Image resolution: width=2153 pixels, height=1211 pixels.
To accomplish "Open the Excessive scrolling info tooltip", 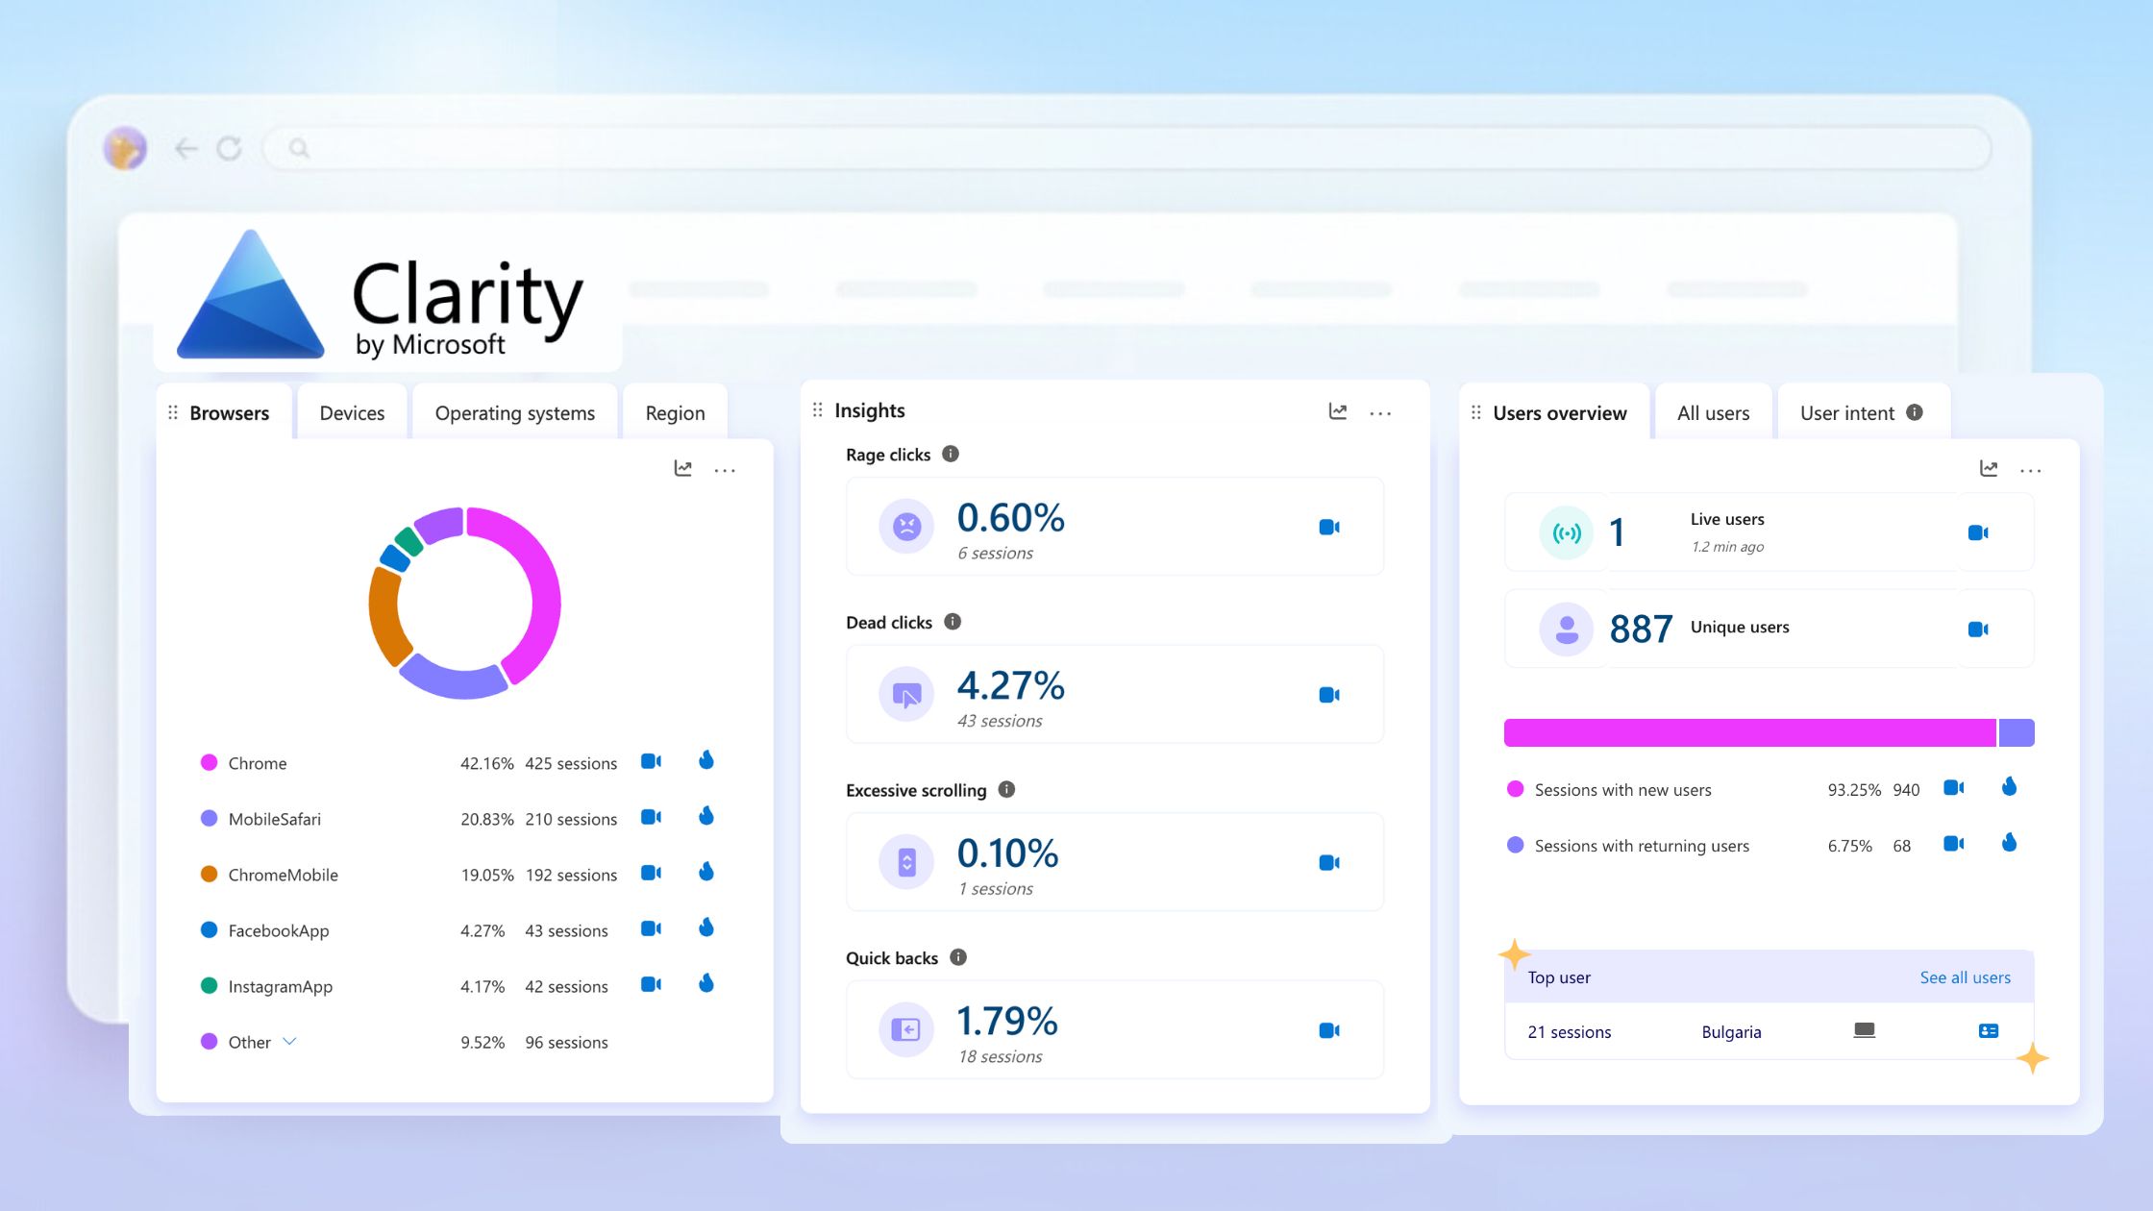I will point(1005,789).
